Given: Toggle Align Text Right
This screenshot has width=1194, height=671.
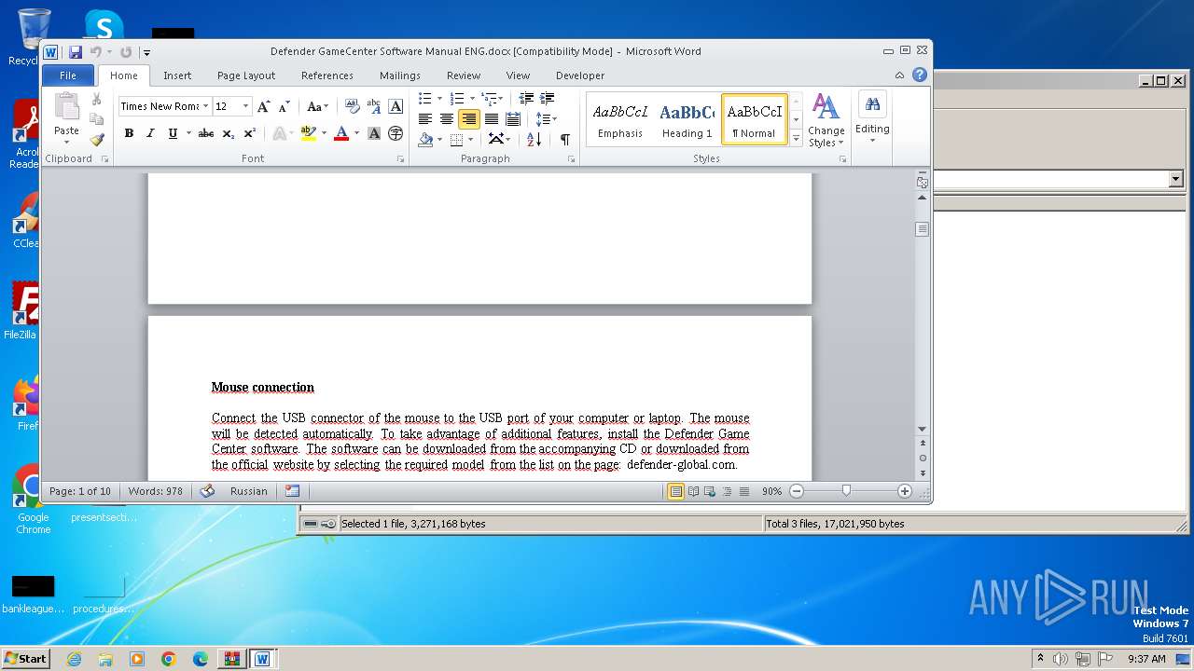Looking at the screenshot, I should pos(469,118).
